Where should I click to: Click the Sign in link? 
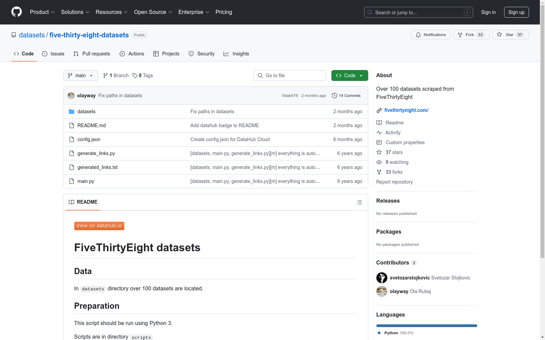(488, 12)
